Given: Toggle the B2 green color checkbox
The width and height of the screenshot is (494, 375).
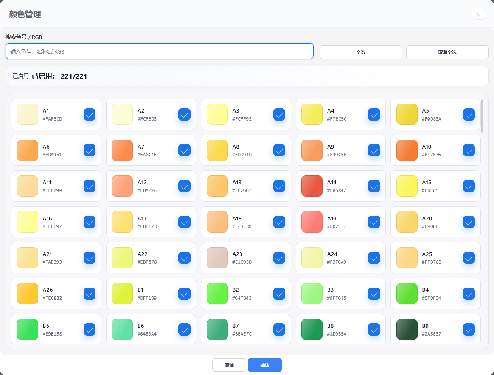Looking at the screenshot, I should click(x=279, y=294).
